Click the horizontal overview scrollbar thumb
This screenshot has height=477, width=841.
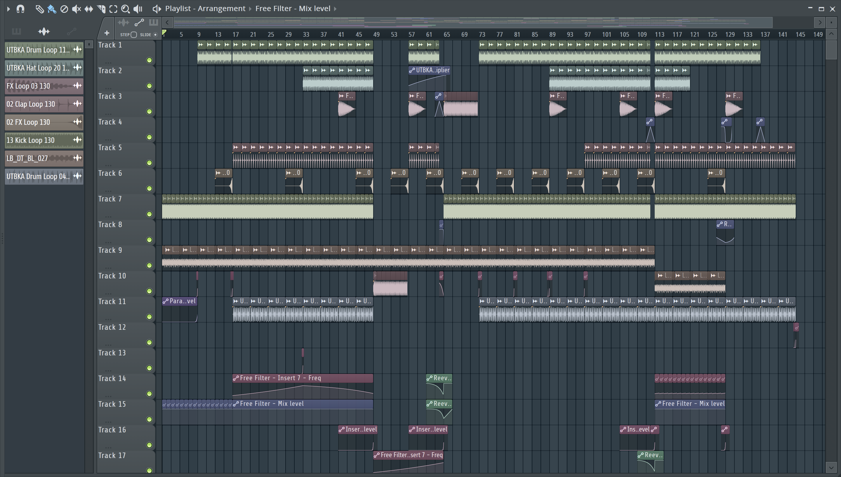click(x=473, y=23)
